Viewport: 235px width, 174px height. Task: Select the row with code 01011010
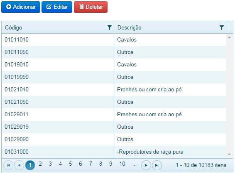(x=114, y=40)
